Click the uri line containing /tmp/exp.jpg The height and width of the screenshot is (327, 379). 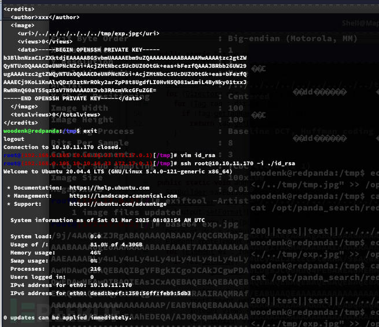tap(89, 34)
